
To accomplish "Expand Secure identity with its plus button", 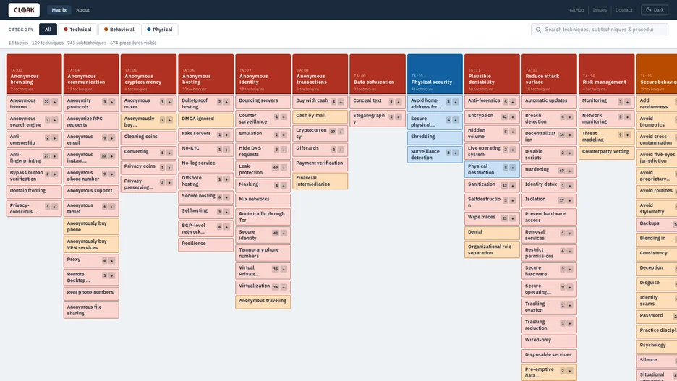I will tap(284, 234).
